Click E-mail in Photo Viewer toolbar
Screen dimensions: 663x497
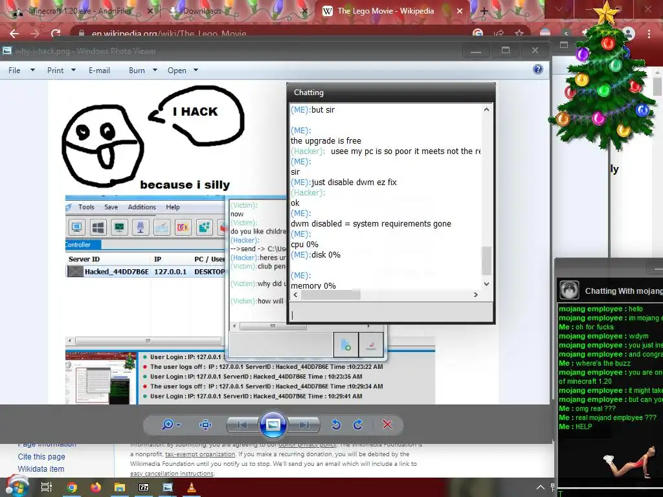[x=99, y=70]
